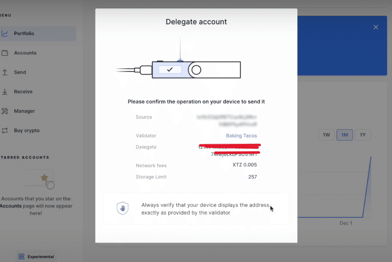This screenshot has height=262, width=392.
Task: Open the Accounts menu item
Action: [25, 53]
